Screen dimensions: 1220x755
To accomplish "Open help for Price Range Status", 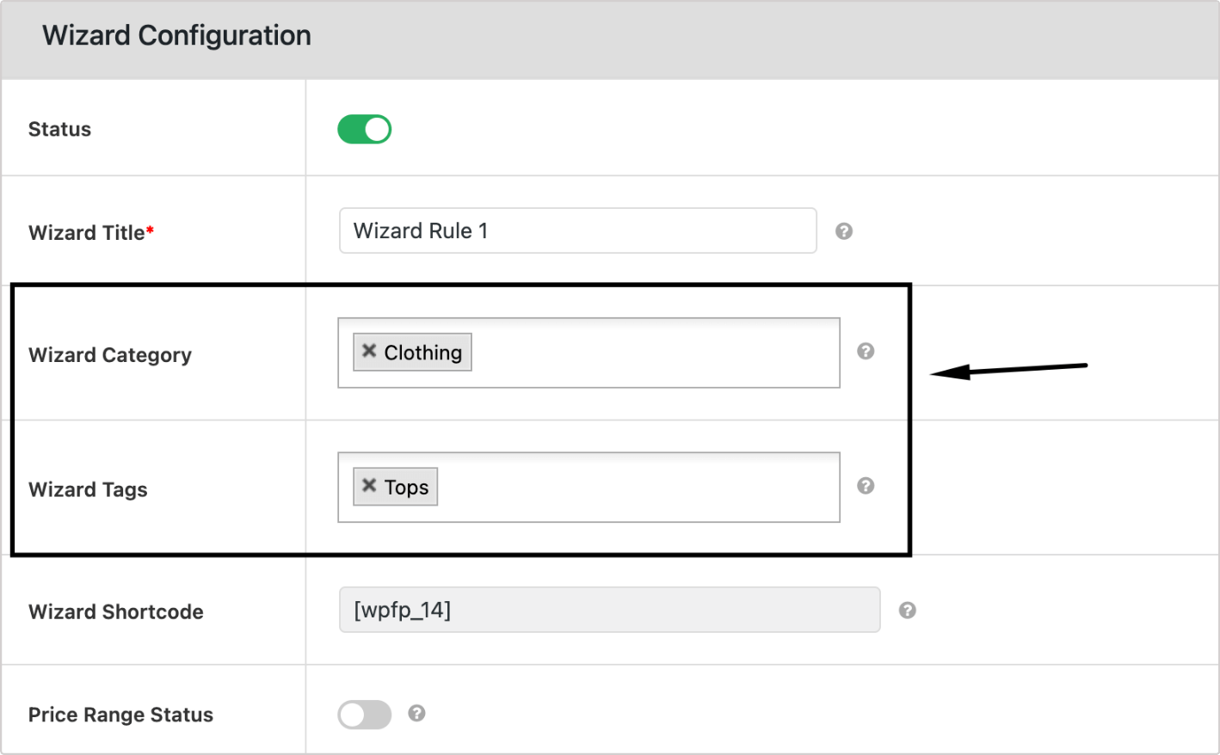I will click(x=417, y=715).
